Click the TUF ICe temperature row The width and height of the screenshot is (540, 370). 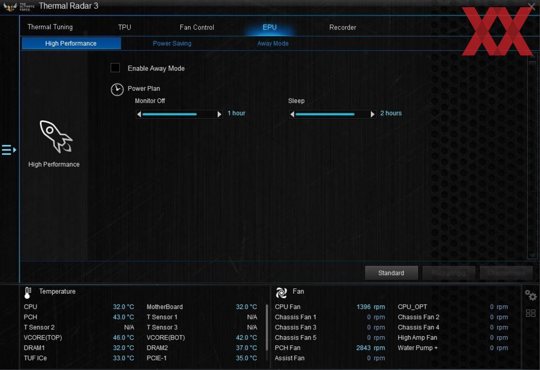79,358
